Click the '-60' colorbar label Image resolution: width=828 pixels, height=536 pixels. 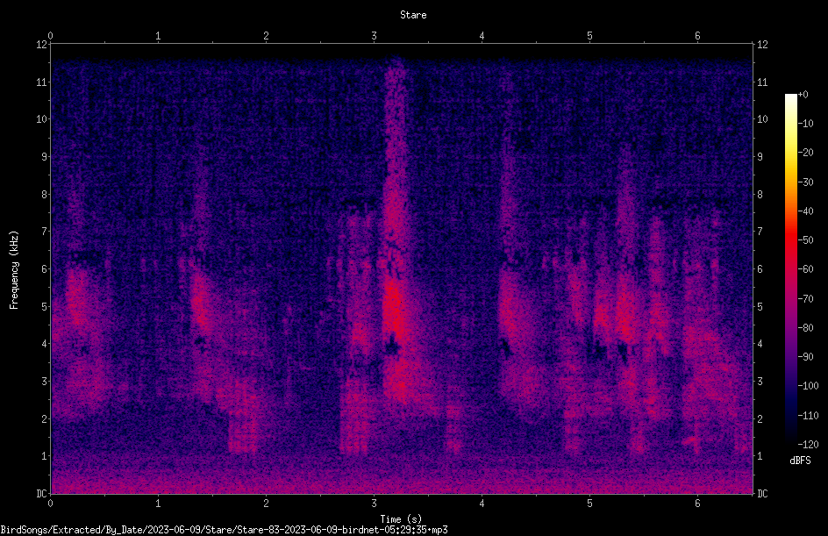coord(806,269)
